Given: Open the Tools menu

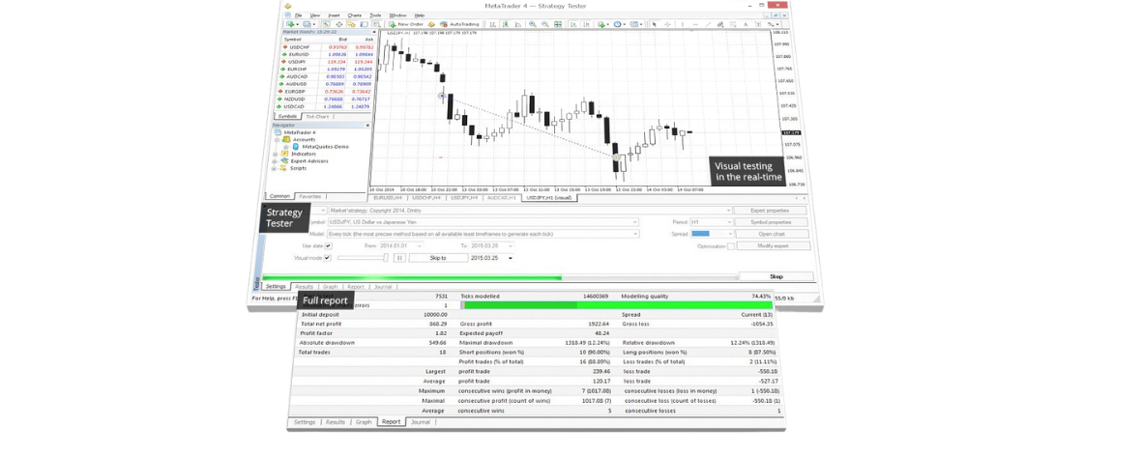Looking at the screenshot, I should tap(375, 15).
